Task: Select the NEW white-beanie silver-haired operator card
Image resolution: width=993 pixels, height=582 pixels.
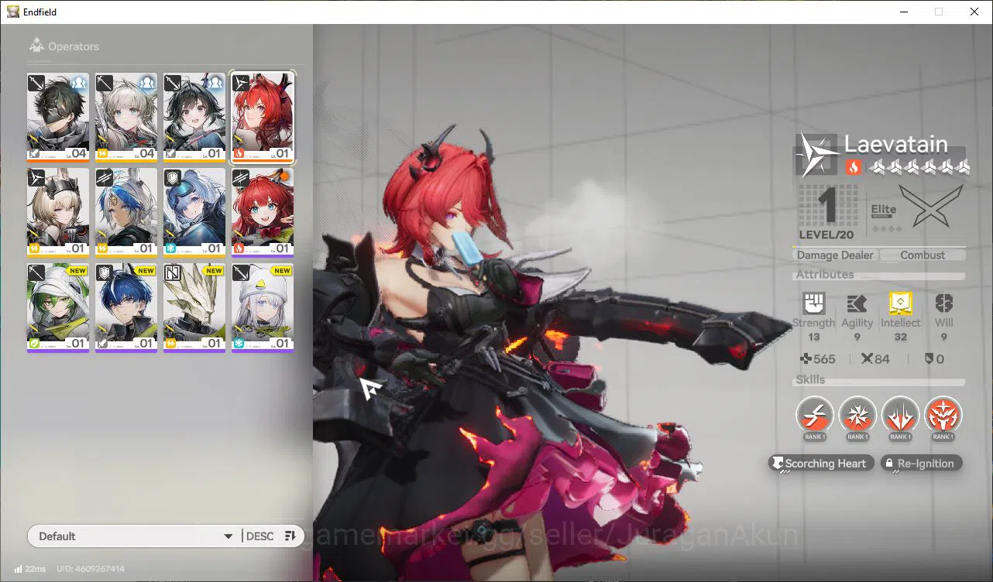Action: (263, 308)
